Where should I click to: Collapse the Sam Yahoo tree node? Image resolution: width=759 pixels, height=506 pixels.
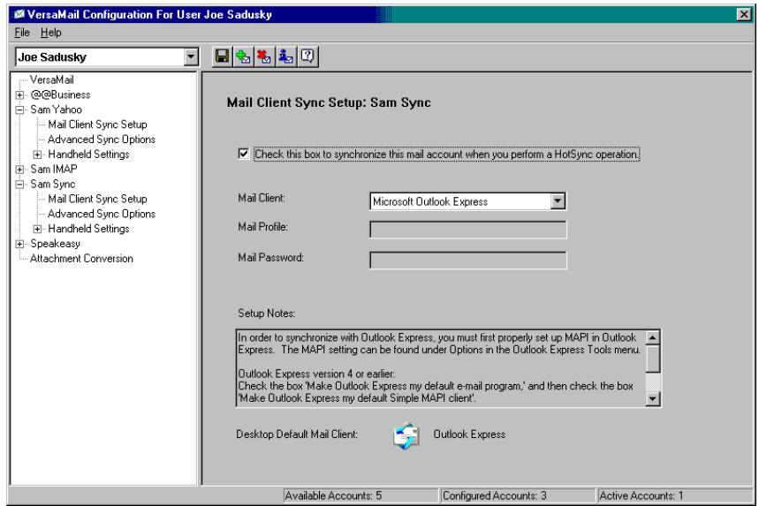[19, 110]
